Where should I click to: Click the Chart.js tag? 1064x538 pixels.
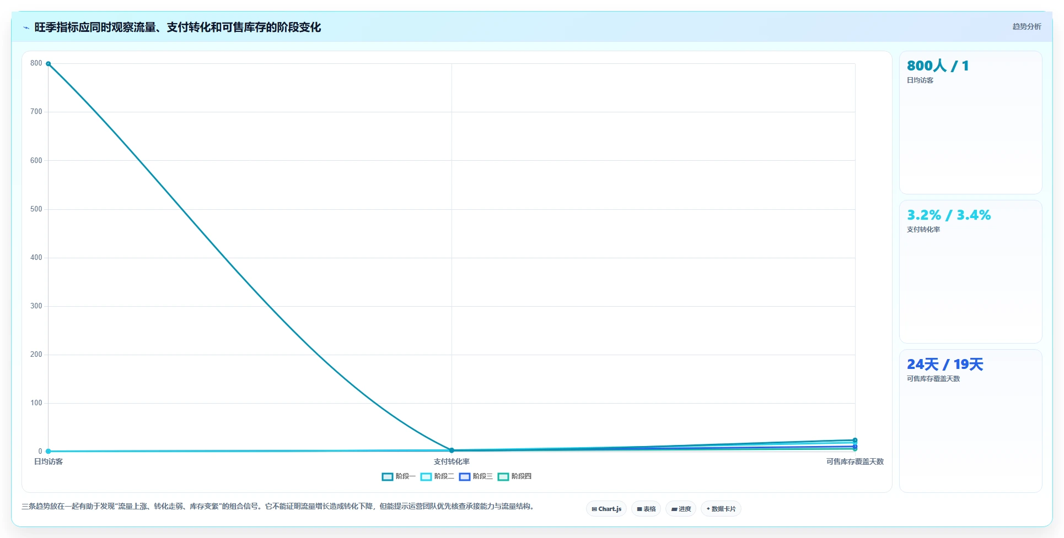click(606, 509)
